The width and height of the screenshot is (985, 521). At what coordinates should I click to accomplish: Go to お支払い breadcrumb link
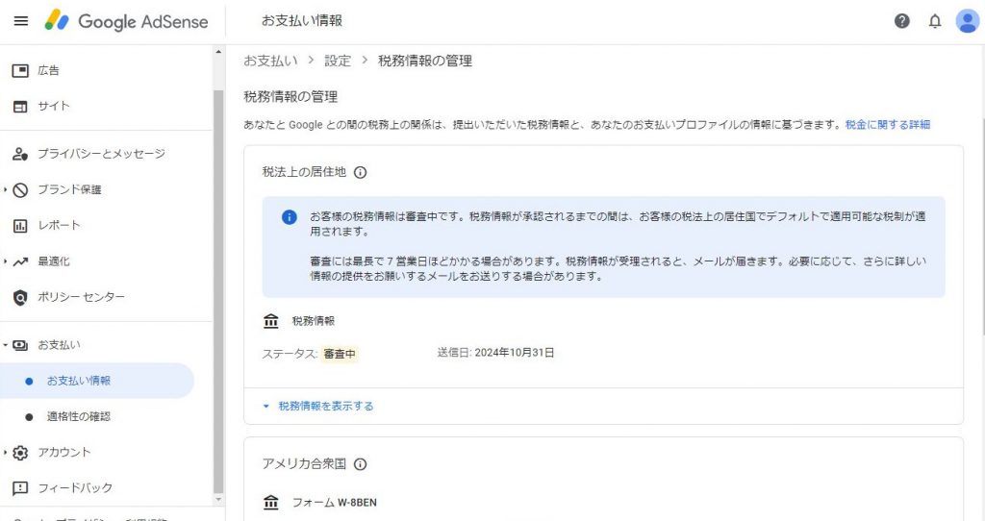point(270,61)
